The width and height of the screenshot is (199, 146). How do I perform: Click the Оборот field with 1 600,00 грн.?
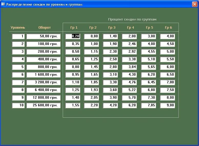43,75
